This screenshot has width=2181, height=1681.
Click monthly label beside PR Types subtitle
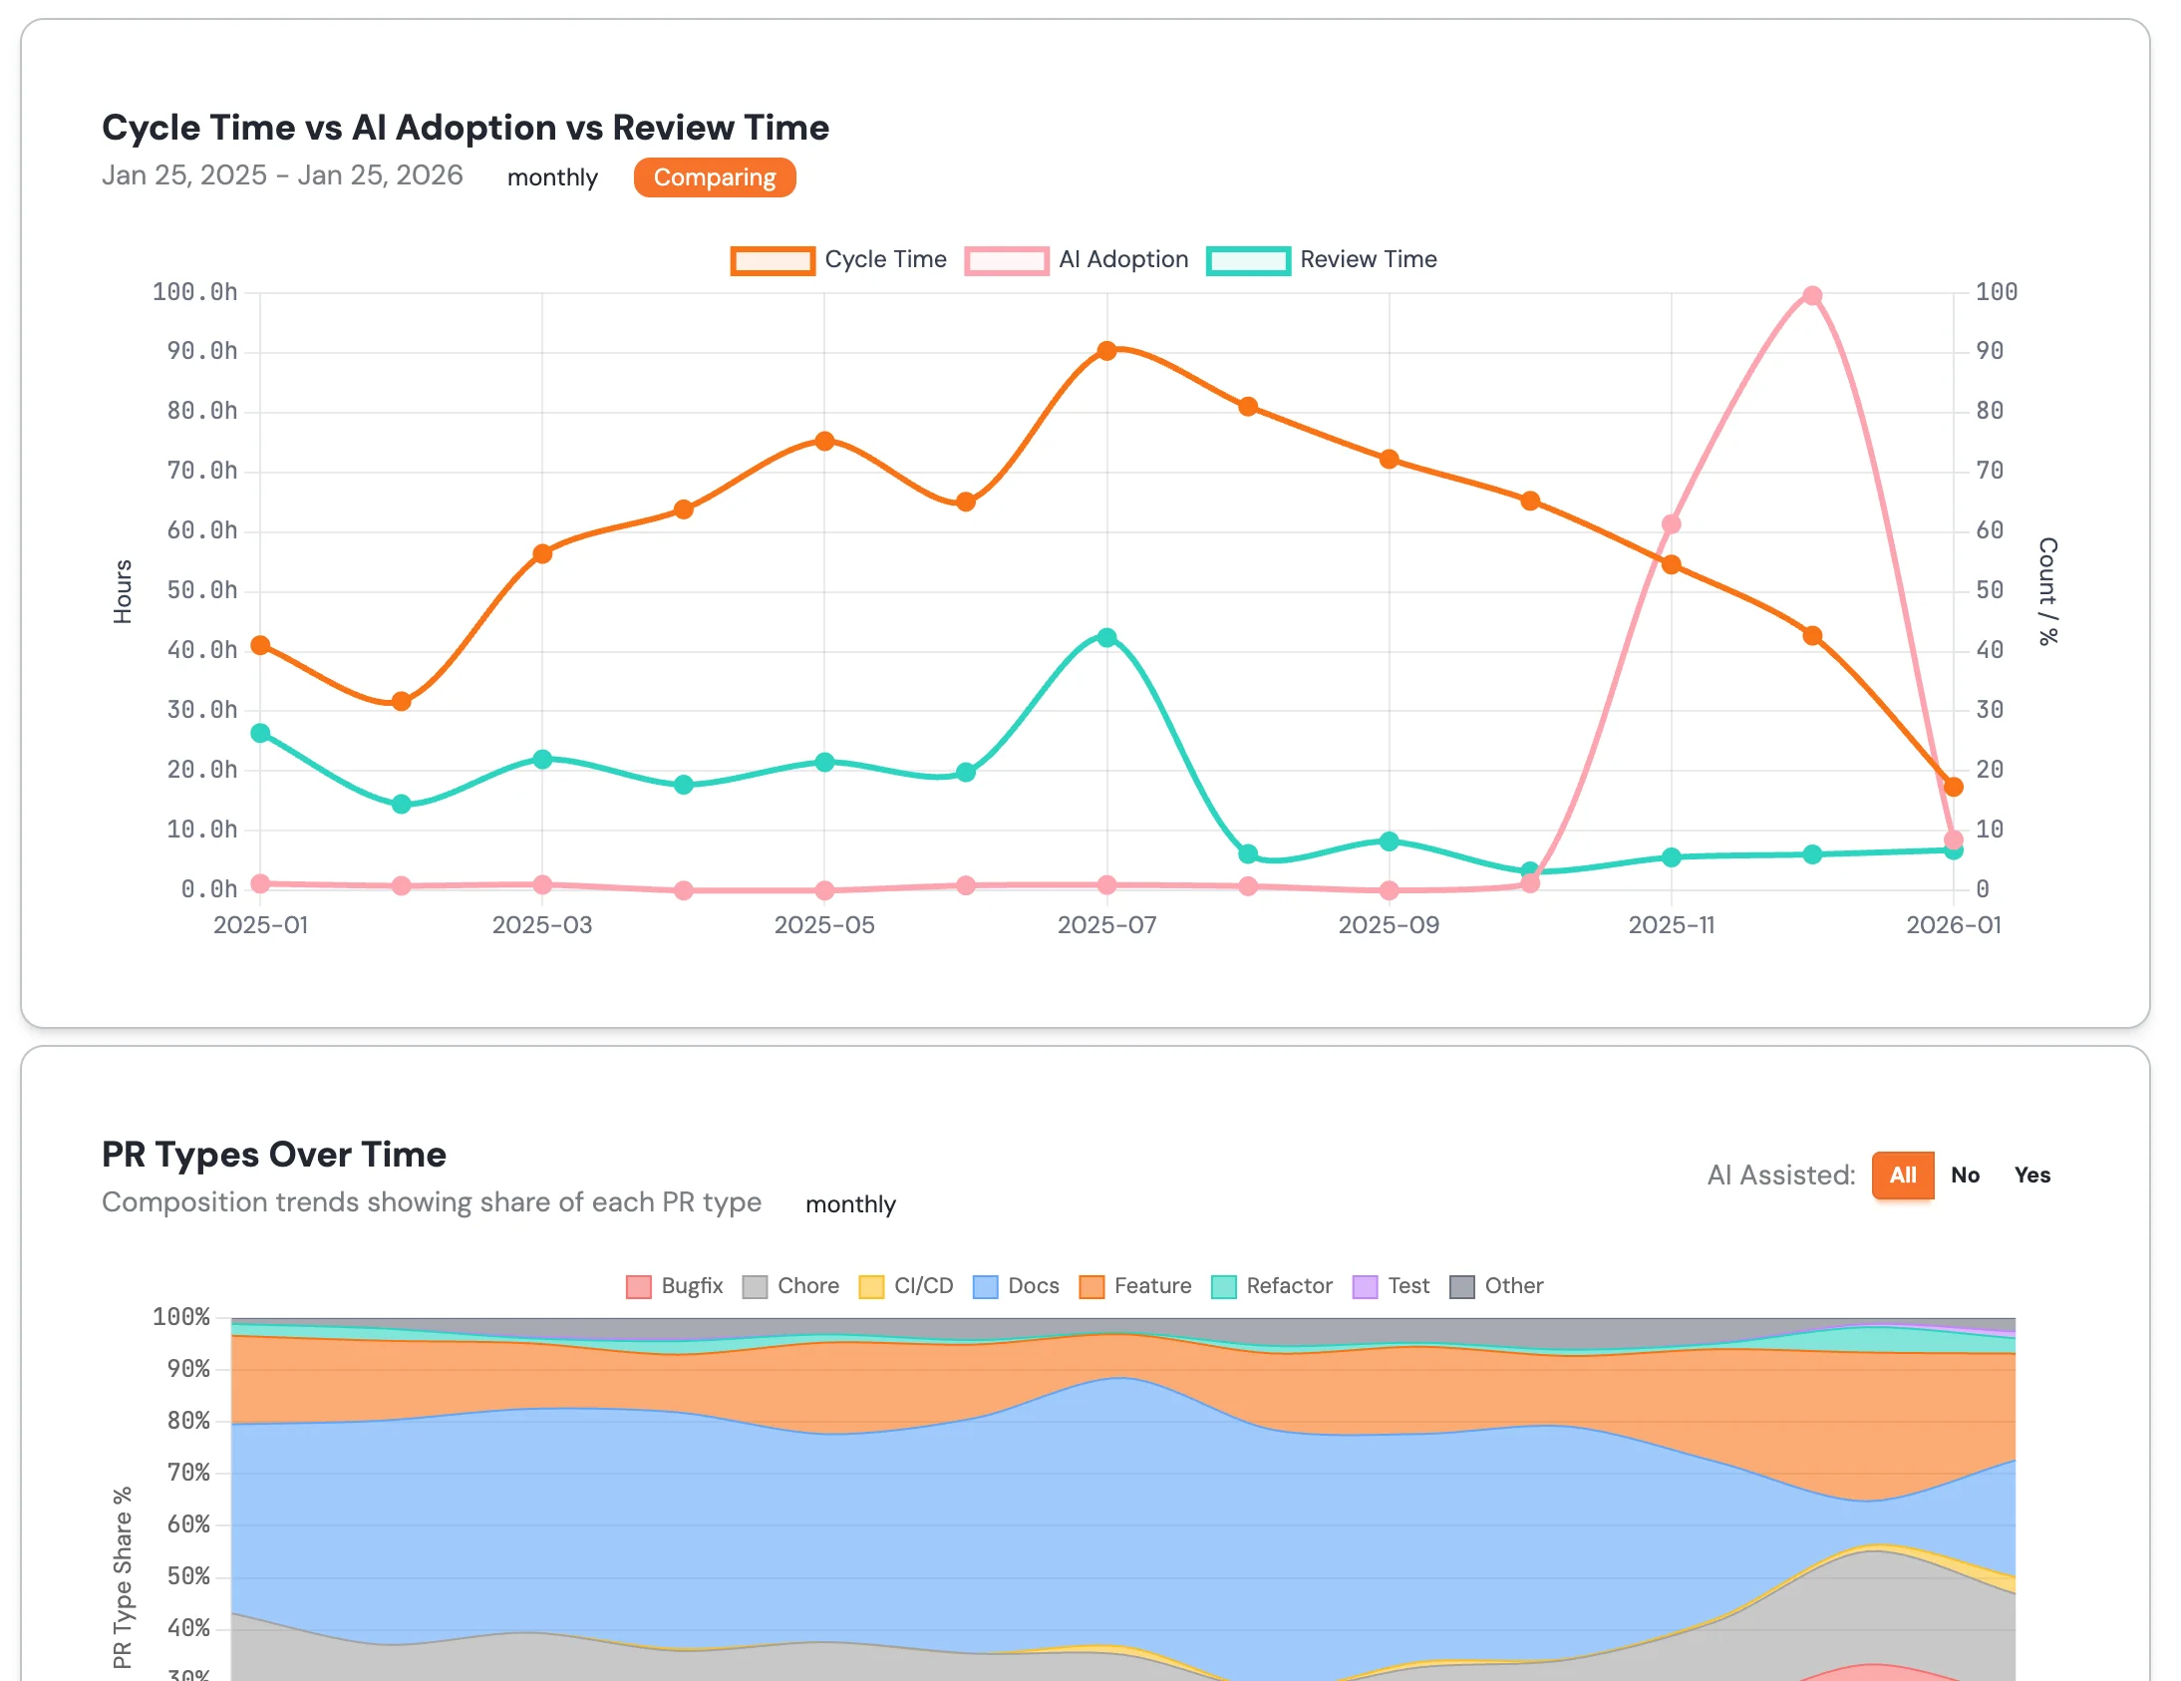[x=851, y=1204]
